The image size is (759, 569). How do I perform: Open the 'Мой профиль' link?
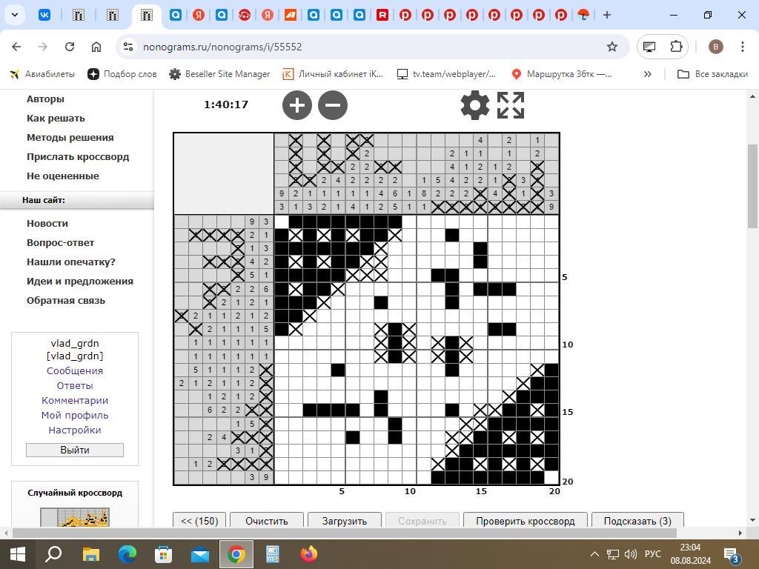click(x=75, y=415)
